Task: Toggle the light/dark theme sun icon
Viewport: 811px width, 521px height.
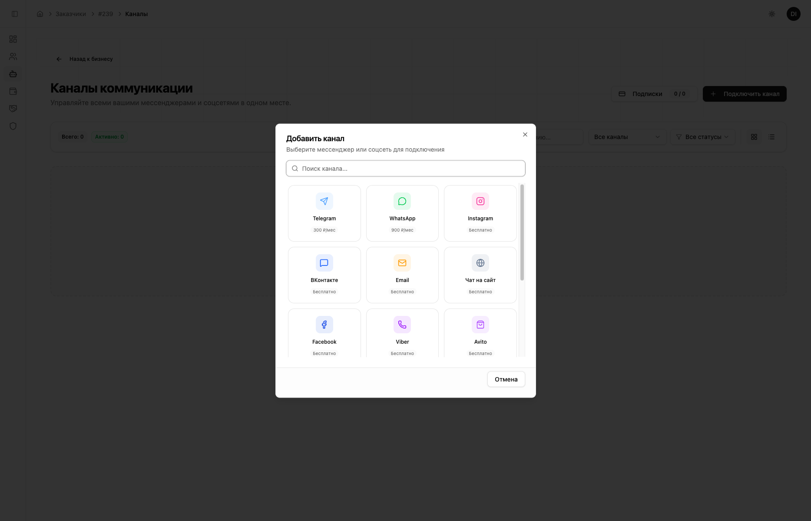Action: [772, 14]
